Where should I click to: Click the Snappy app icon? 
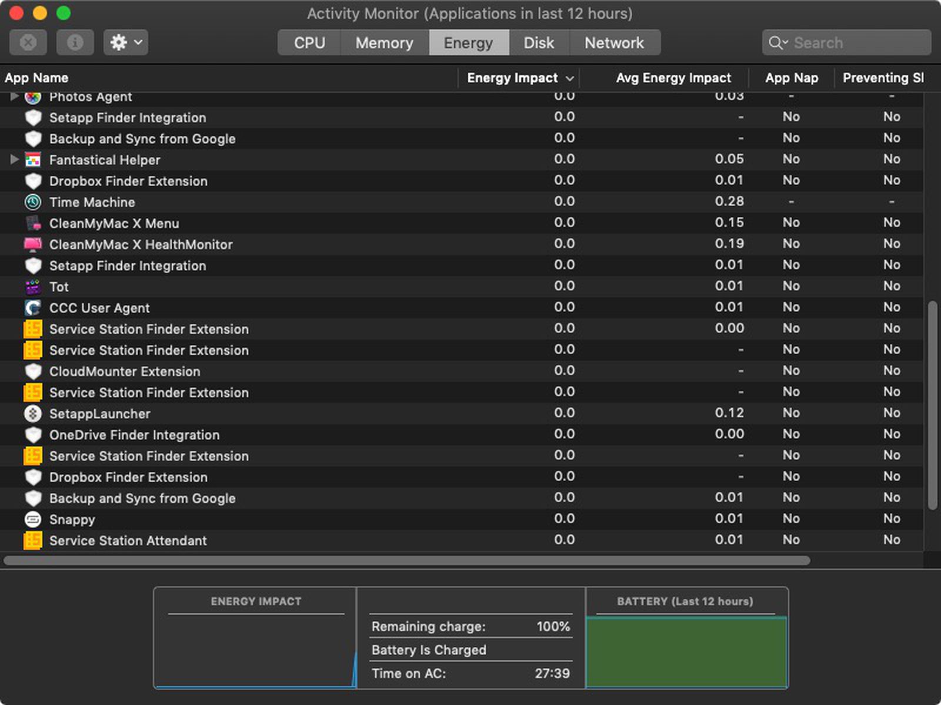[34, 519]
